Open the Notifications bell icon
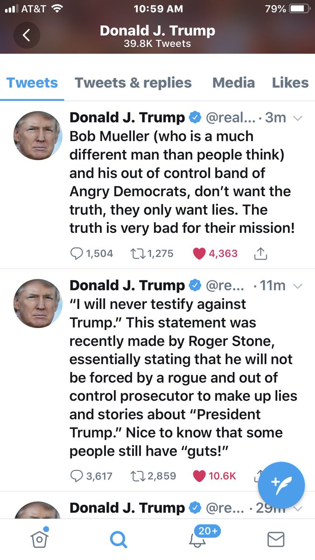Image resolution: width=315 pixels, height=560 pixels. pyautogui.click(x=196, y=539)
